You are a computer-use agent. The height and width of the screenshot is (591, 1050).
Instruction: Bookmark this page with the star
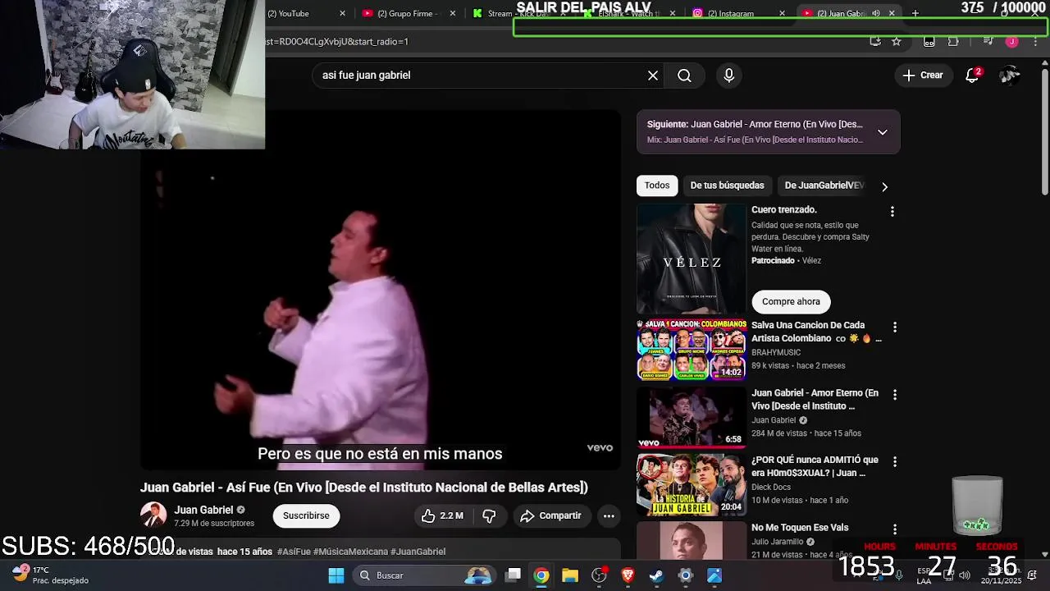(x=897, y=41)
